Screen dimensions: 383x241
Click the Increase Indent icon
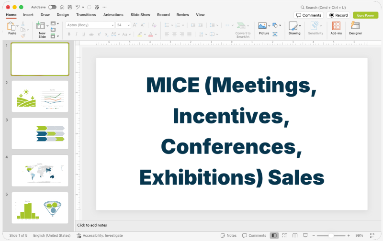[201, 25]
